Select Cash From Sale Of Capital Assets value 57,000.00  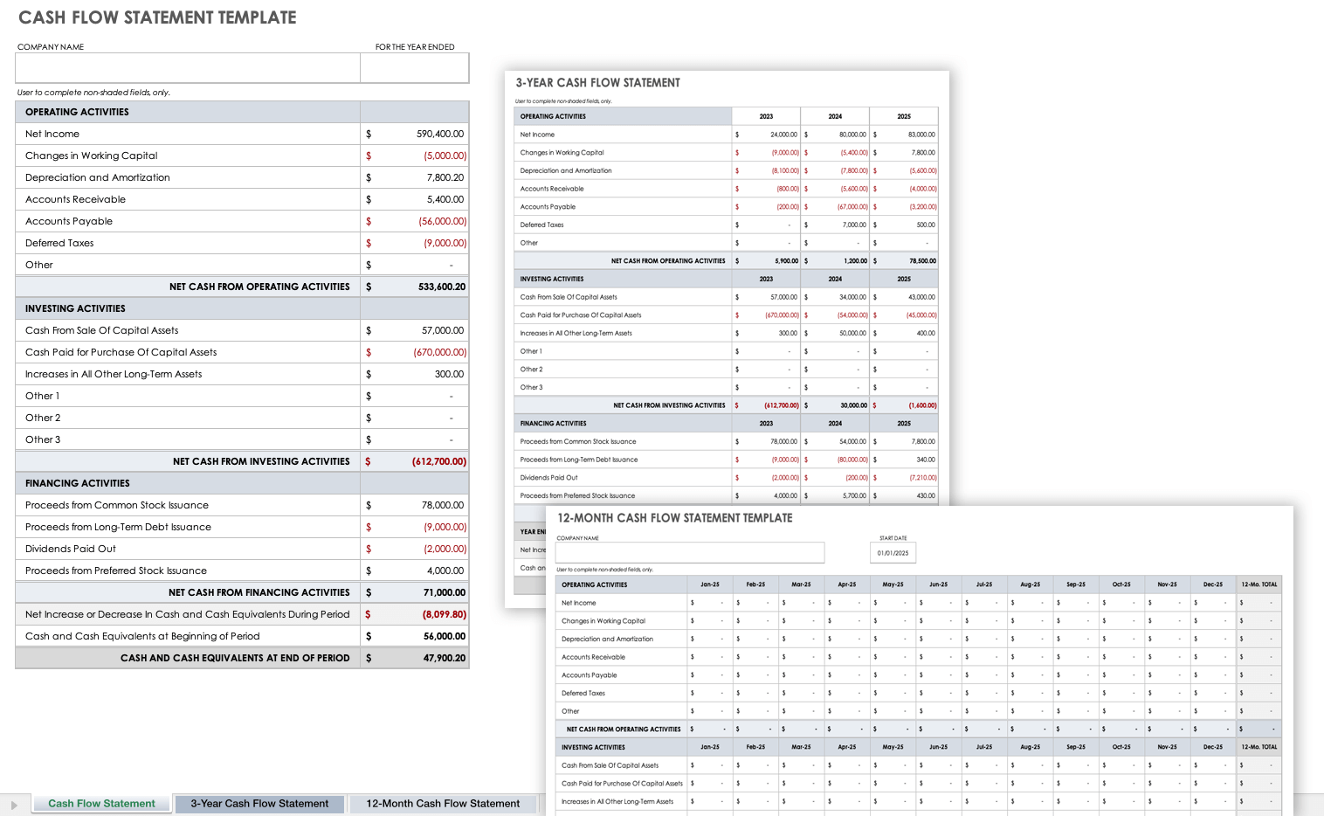coord(443,330)
